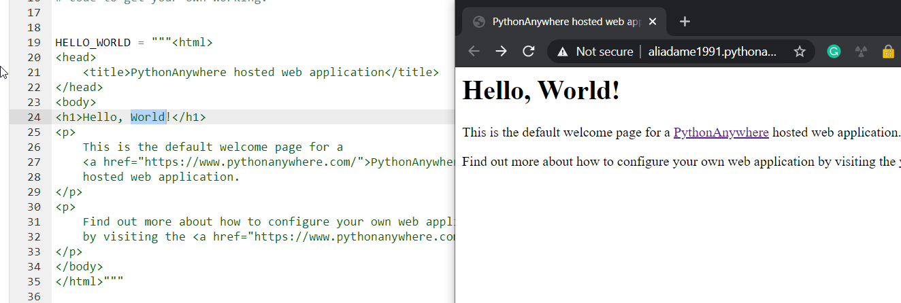Click HELLO_WORLD variable name in editor

(93, 42)
